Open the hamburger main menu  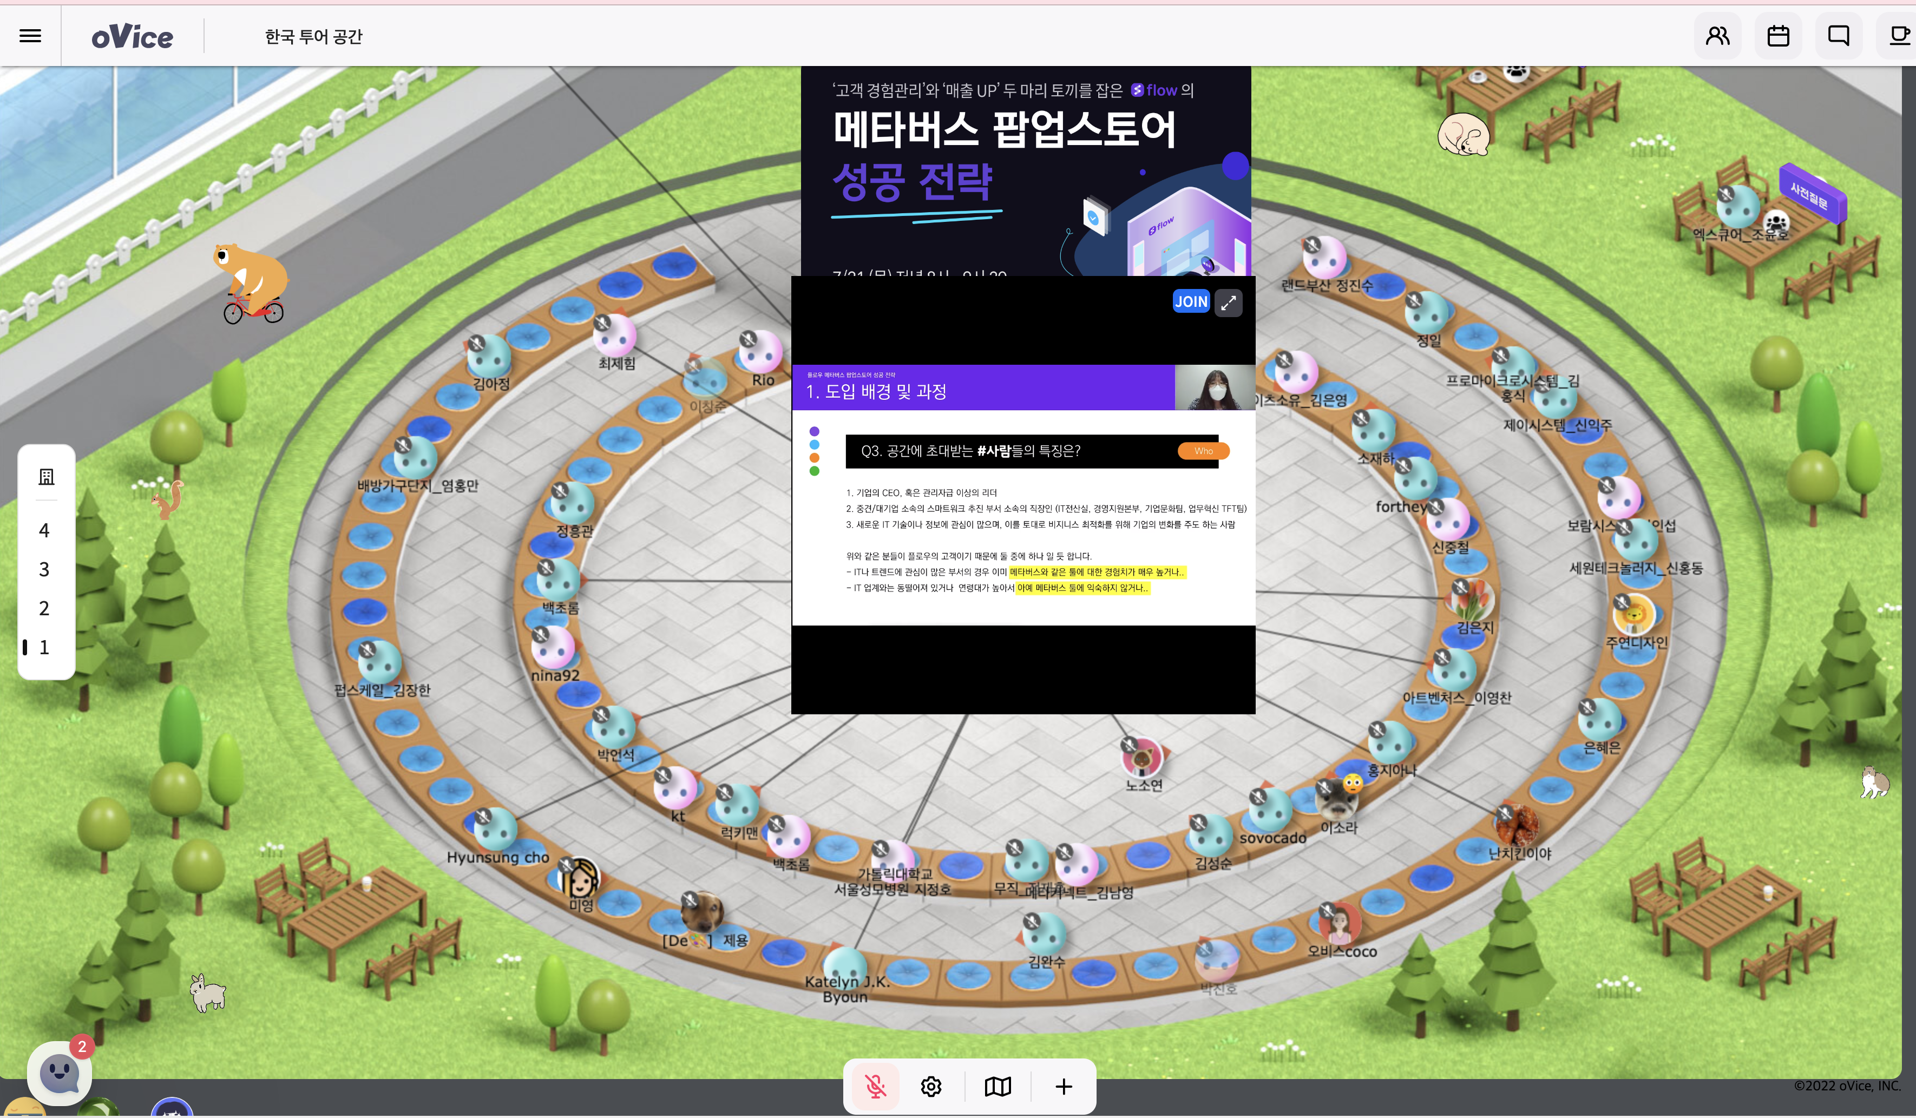click(30, 36)
